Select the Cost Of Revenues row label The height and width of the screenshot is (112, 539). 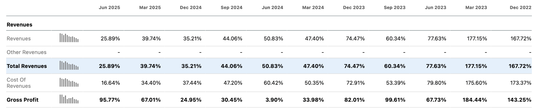19,83
